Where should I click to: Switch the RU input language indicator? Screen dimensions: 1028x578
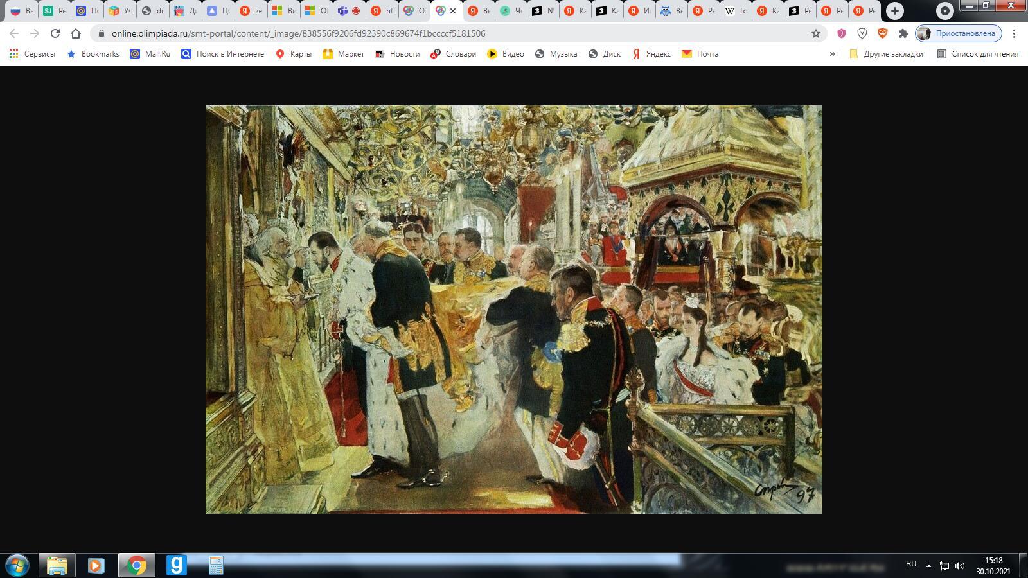pos(911,564)
